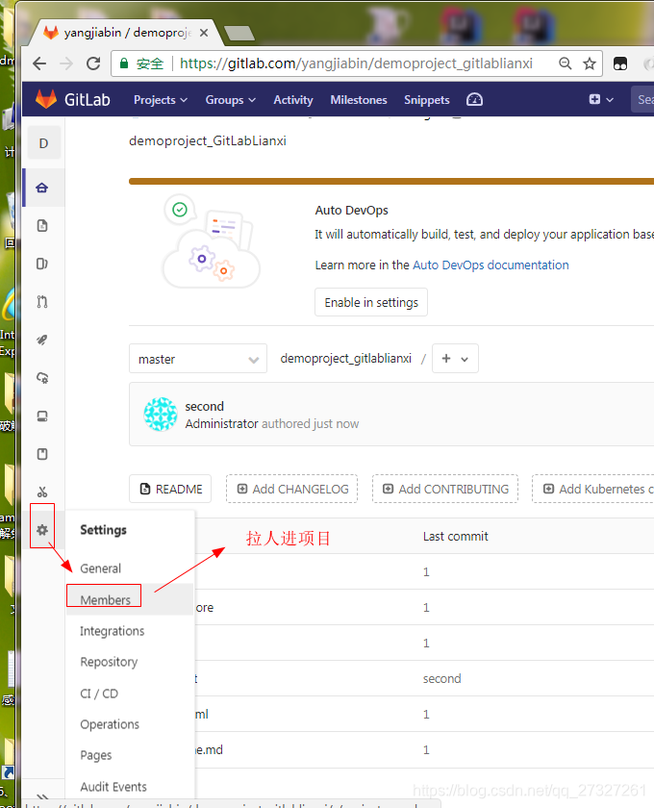Open the Groups dropdown in navbar

231,100
